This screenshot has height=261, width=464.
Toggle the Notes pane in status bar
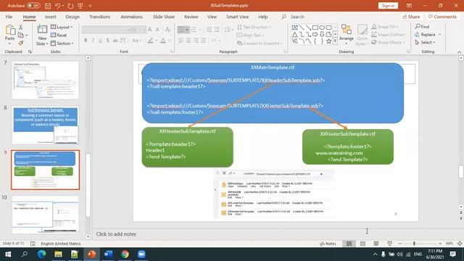coord(328,244)
